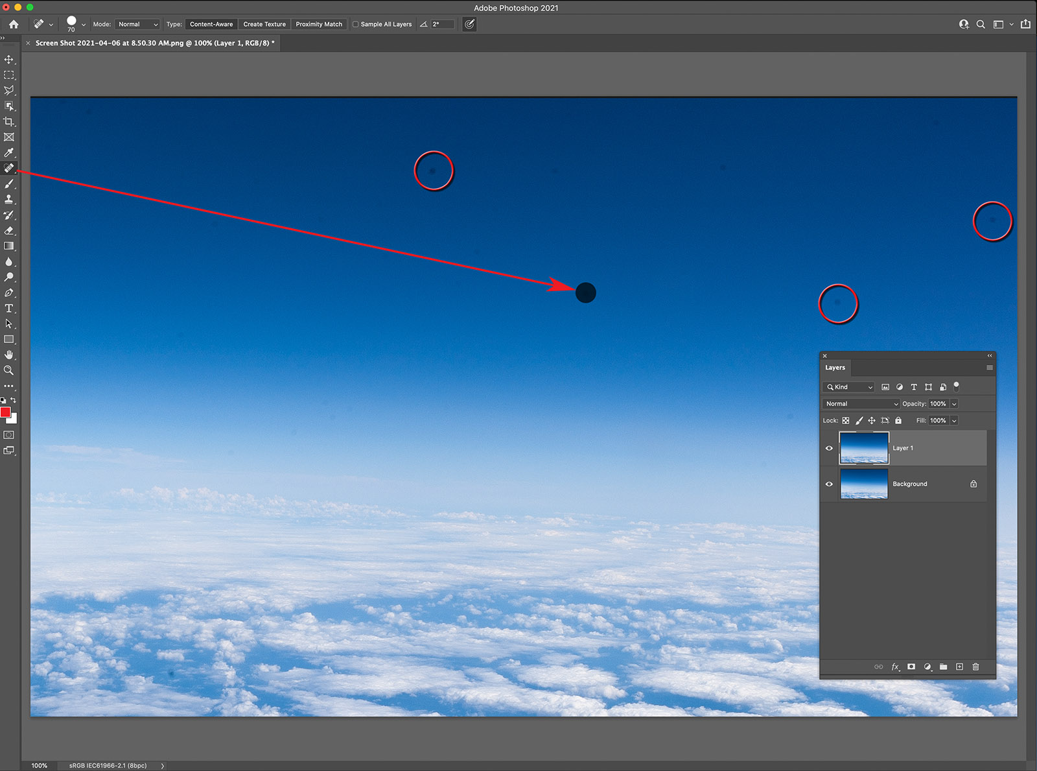Open layer blend mode dropdown
The width and height of the screenshot is (1037, 771).
point(861,404)
